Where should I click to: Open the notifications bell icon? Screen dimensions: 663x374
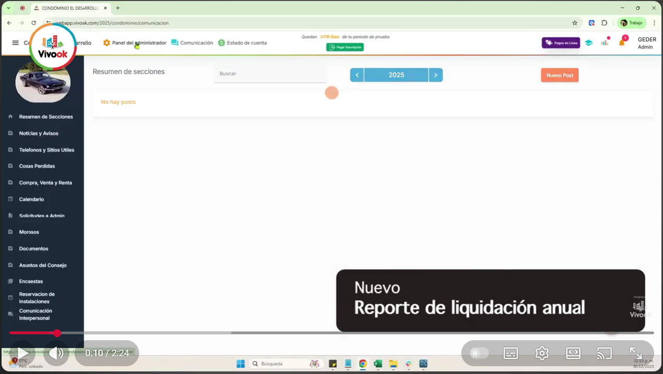click(621, 43)
